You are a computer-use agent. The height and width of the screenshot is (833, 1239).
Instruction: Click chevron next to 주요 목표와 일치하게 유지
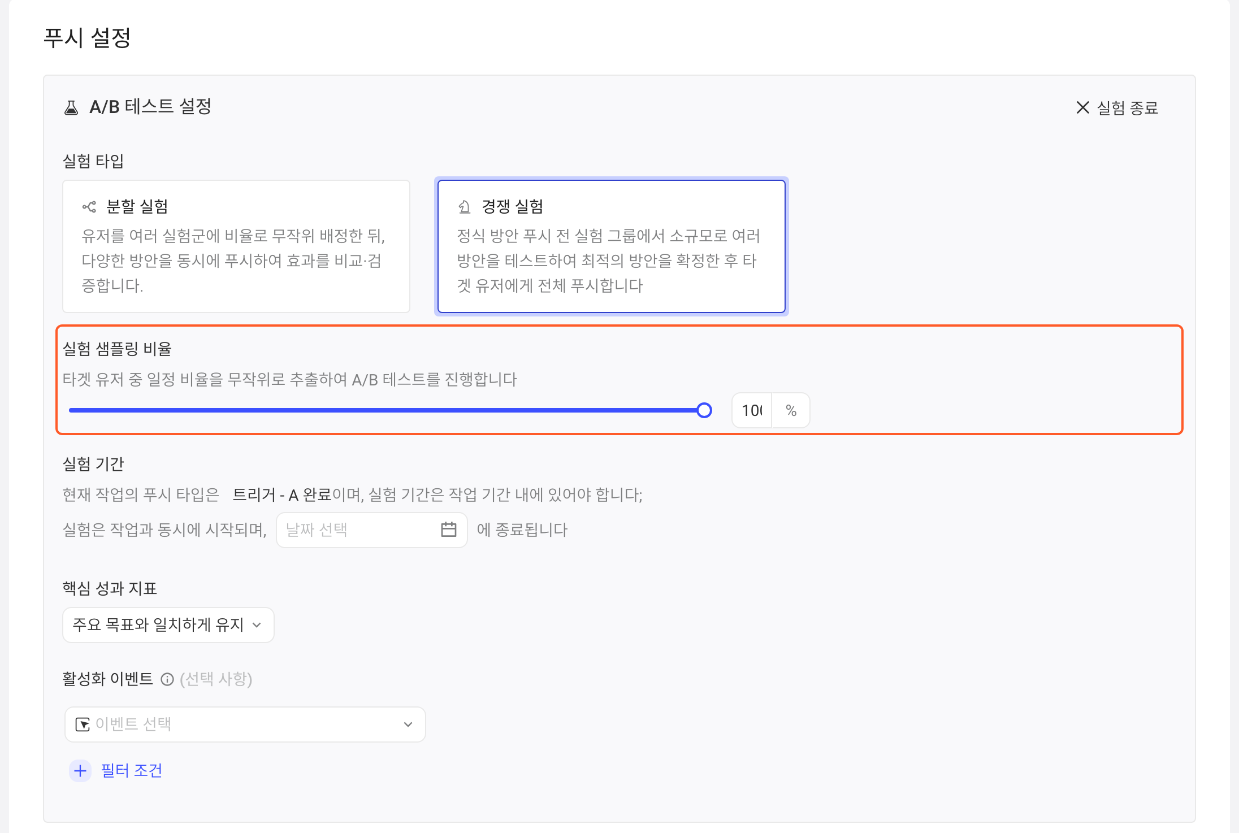(257, 625)
